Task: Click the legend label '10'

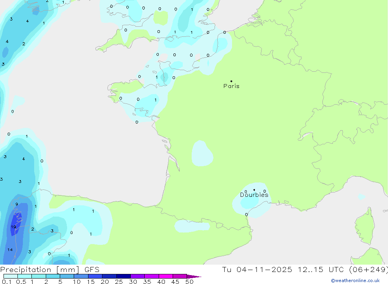Action: click(77, 282)
